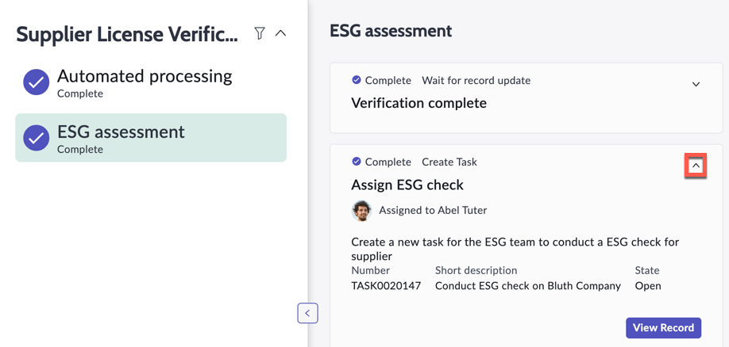The height and width of the screenshot is (347, 729).
Task: Click the Open state value
Action: coord(648,285)
